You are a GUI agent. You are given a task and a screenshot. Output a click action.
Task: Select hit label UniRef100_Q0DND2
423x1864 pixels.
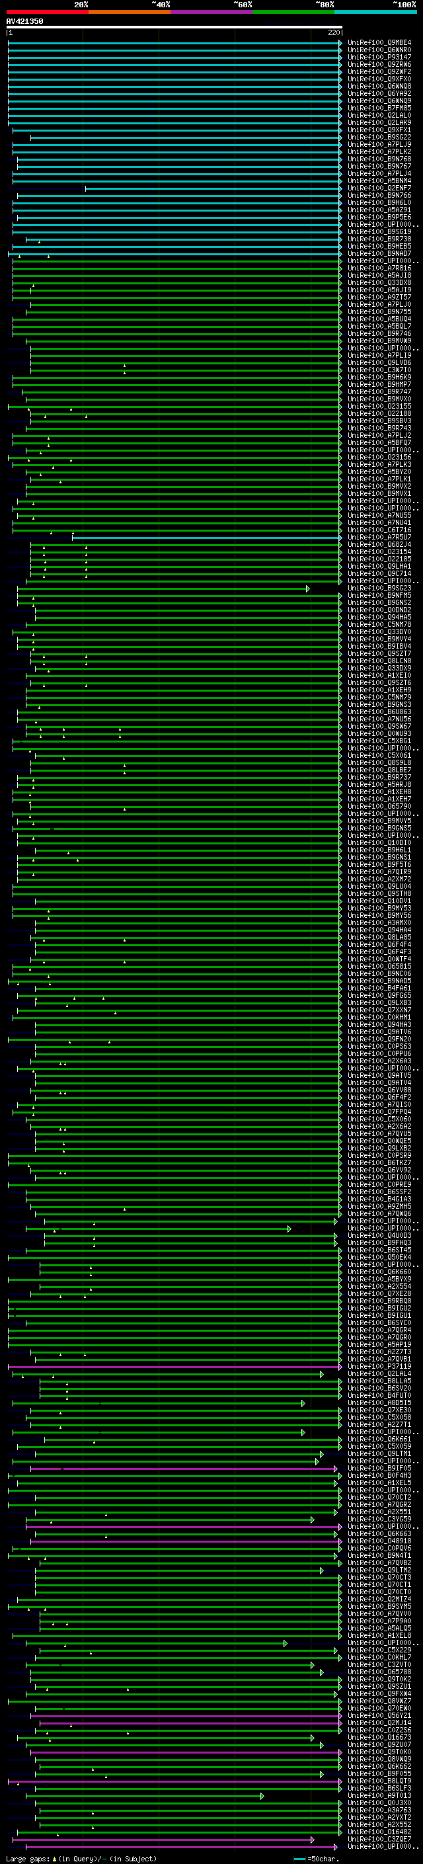(x=379, y=610)
